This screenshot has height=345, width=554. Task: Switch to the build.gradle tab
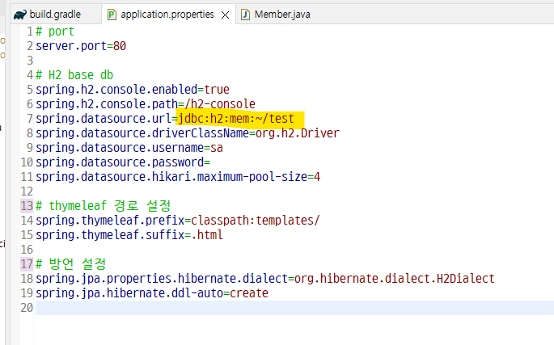pyautogui.click(x=55, y=15)
